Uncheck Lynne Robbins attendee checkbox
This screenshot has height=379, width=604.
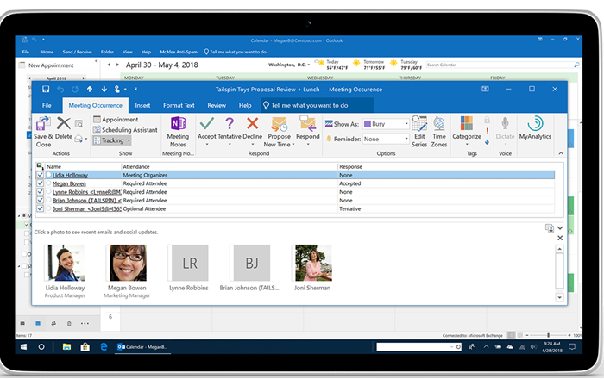pyautogui.click(x=40, y=192)
